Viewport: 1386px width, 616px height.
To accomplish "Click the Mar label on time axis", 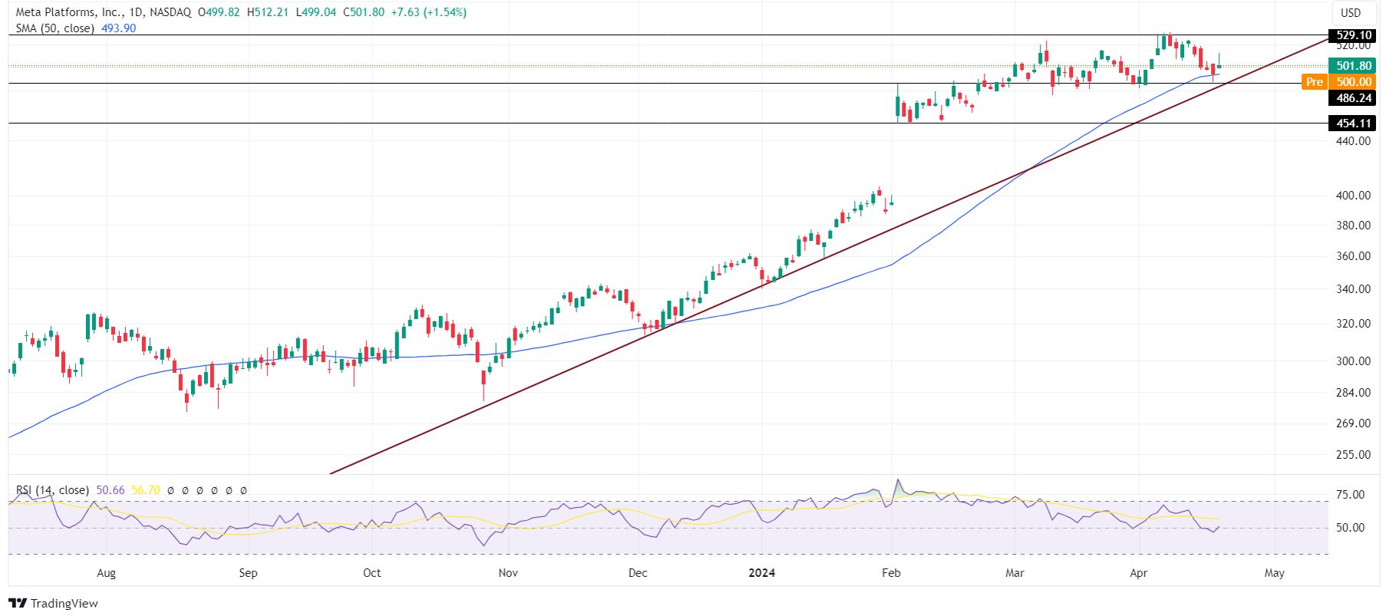I will coord(1015,573).
